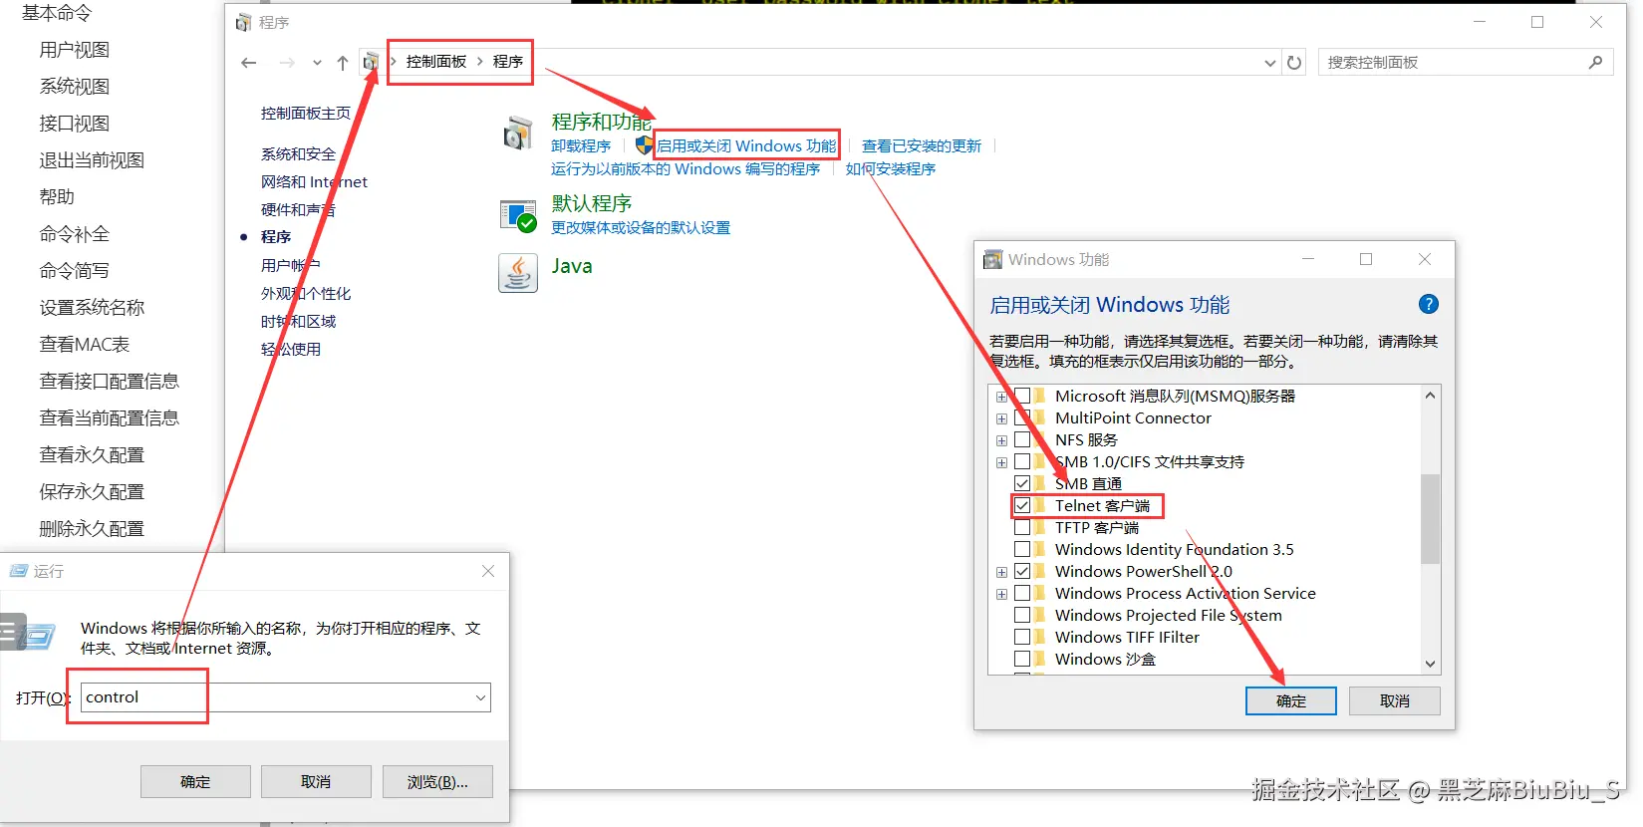This screenshot has width=1643, height=827.
Task: Open the 默认程序 heading link
Action: point(592,203)
